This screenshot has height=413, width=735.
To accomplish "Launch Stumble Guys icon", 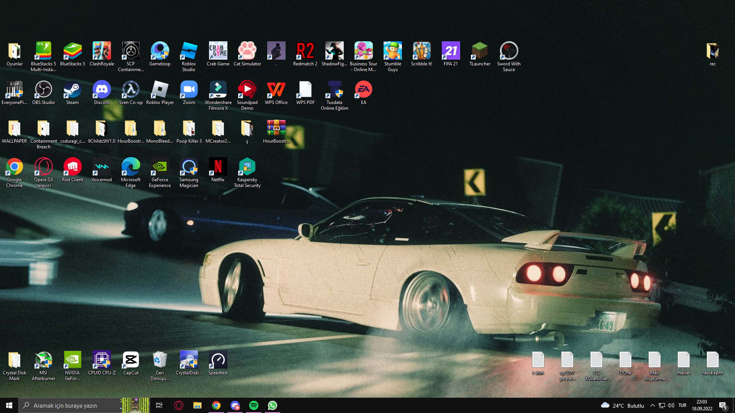I will pos(392,56).
